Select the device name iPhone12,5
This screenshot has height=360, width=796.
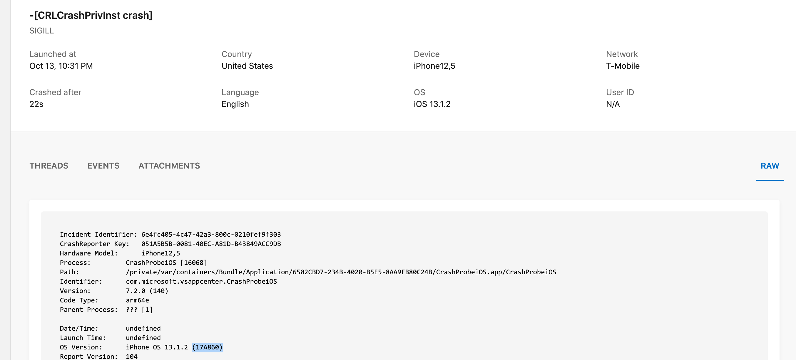click(x=434, y=66)
